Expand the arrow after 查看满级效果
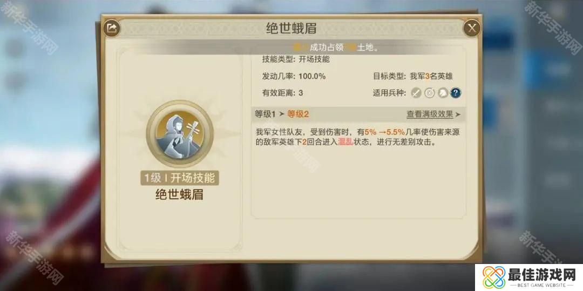The height and width of the screenshot is (291, 583). [x=458, y=114]
